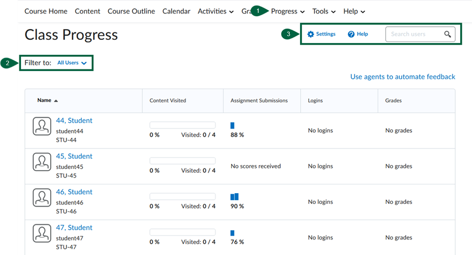Open the Help menu in navbar

pyautogui.click(x=354, y=11)
